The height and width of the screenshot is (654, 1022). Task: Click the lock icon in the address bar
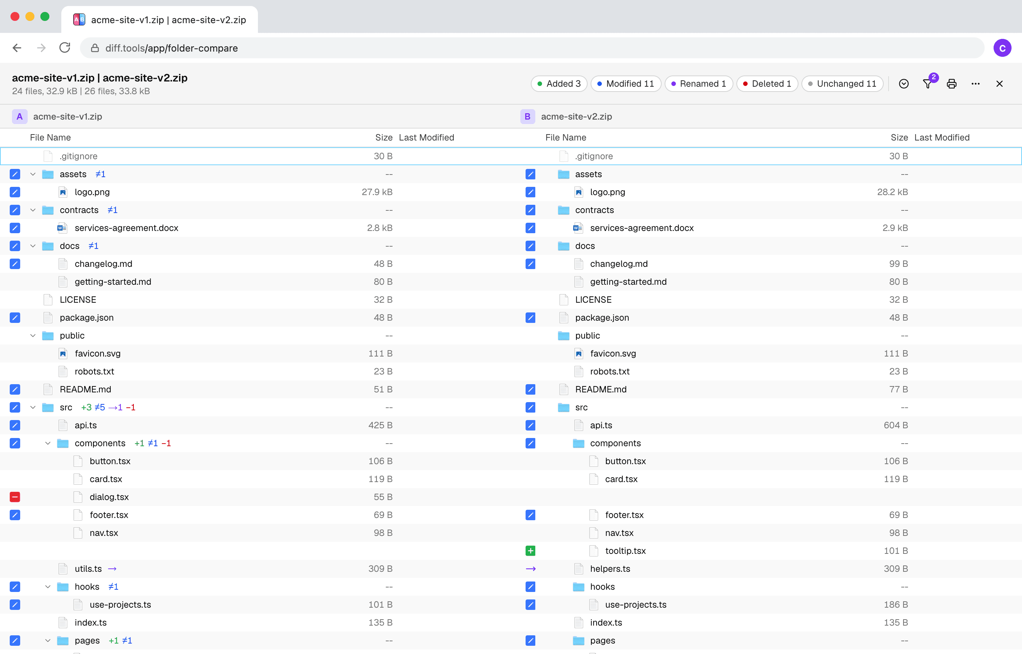click(95, 48)
